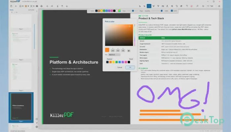Click the signature pen tool icon
The height and width of the screenshot is (132, 231).
(x=167, y=6)
